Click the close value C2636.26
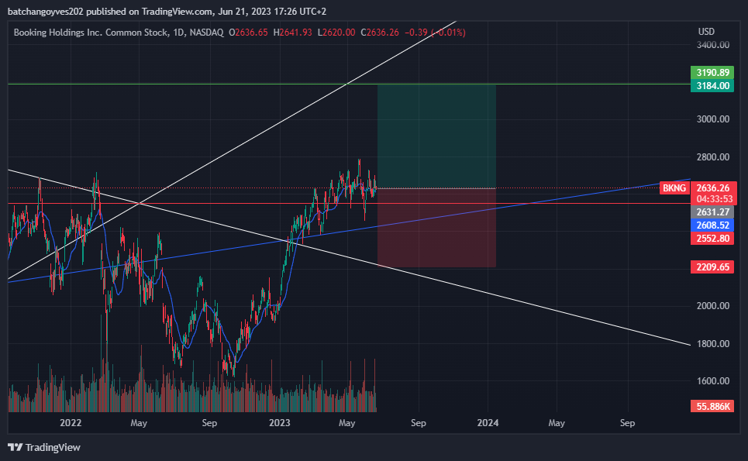The height and width of the screenshot is (461, 748). [x=380, y=33]
